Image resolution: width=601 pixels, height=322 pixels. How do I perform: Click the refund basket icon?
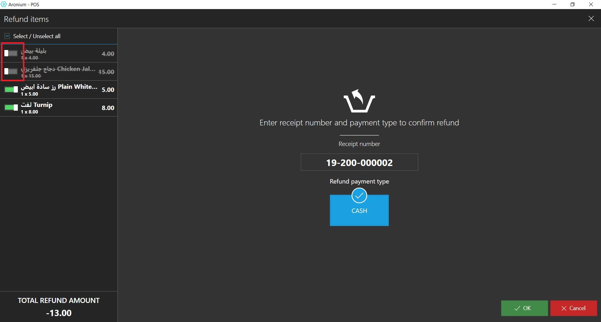pos(359,101)
